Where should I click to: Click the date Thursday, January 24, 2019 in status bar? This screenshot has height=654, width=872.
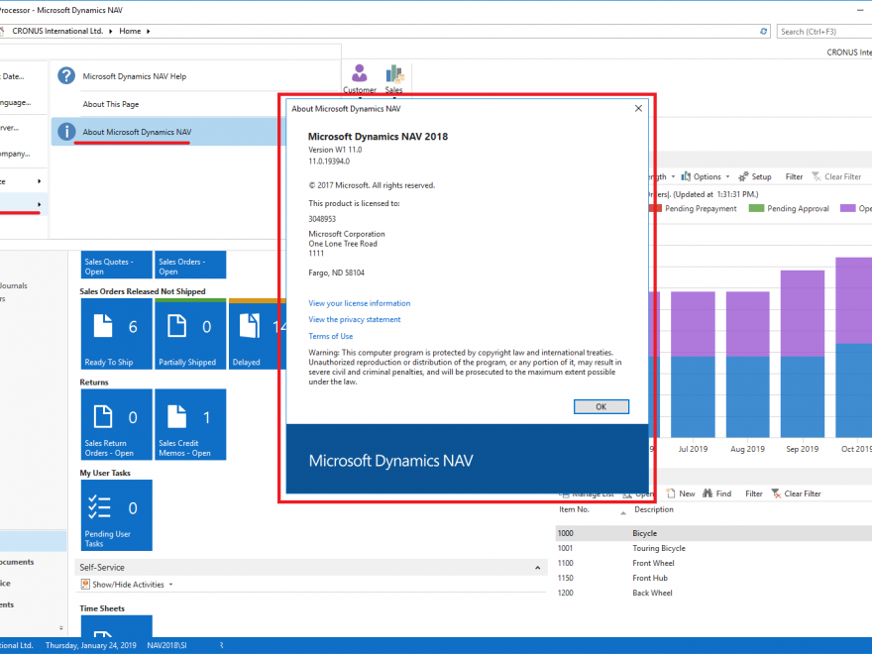(x=90, y=645)
